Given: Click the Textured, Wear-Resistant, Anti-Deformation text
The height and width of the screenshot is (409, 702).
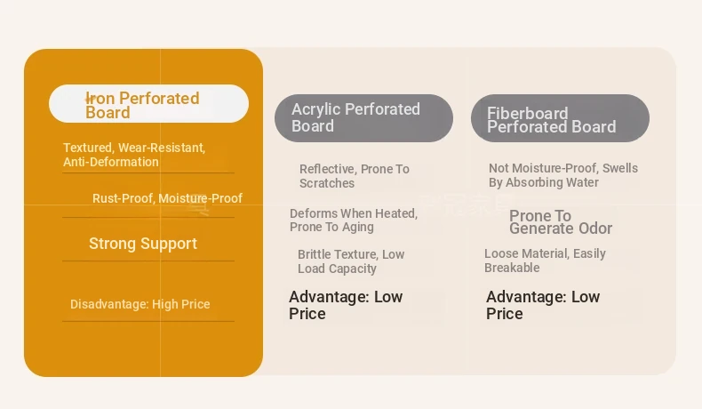Looking at the screenshot, I should [134, 155].
